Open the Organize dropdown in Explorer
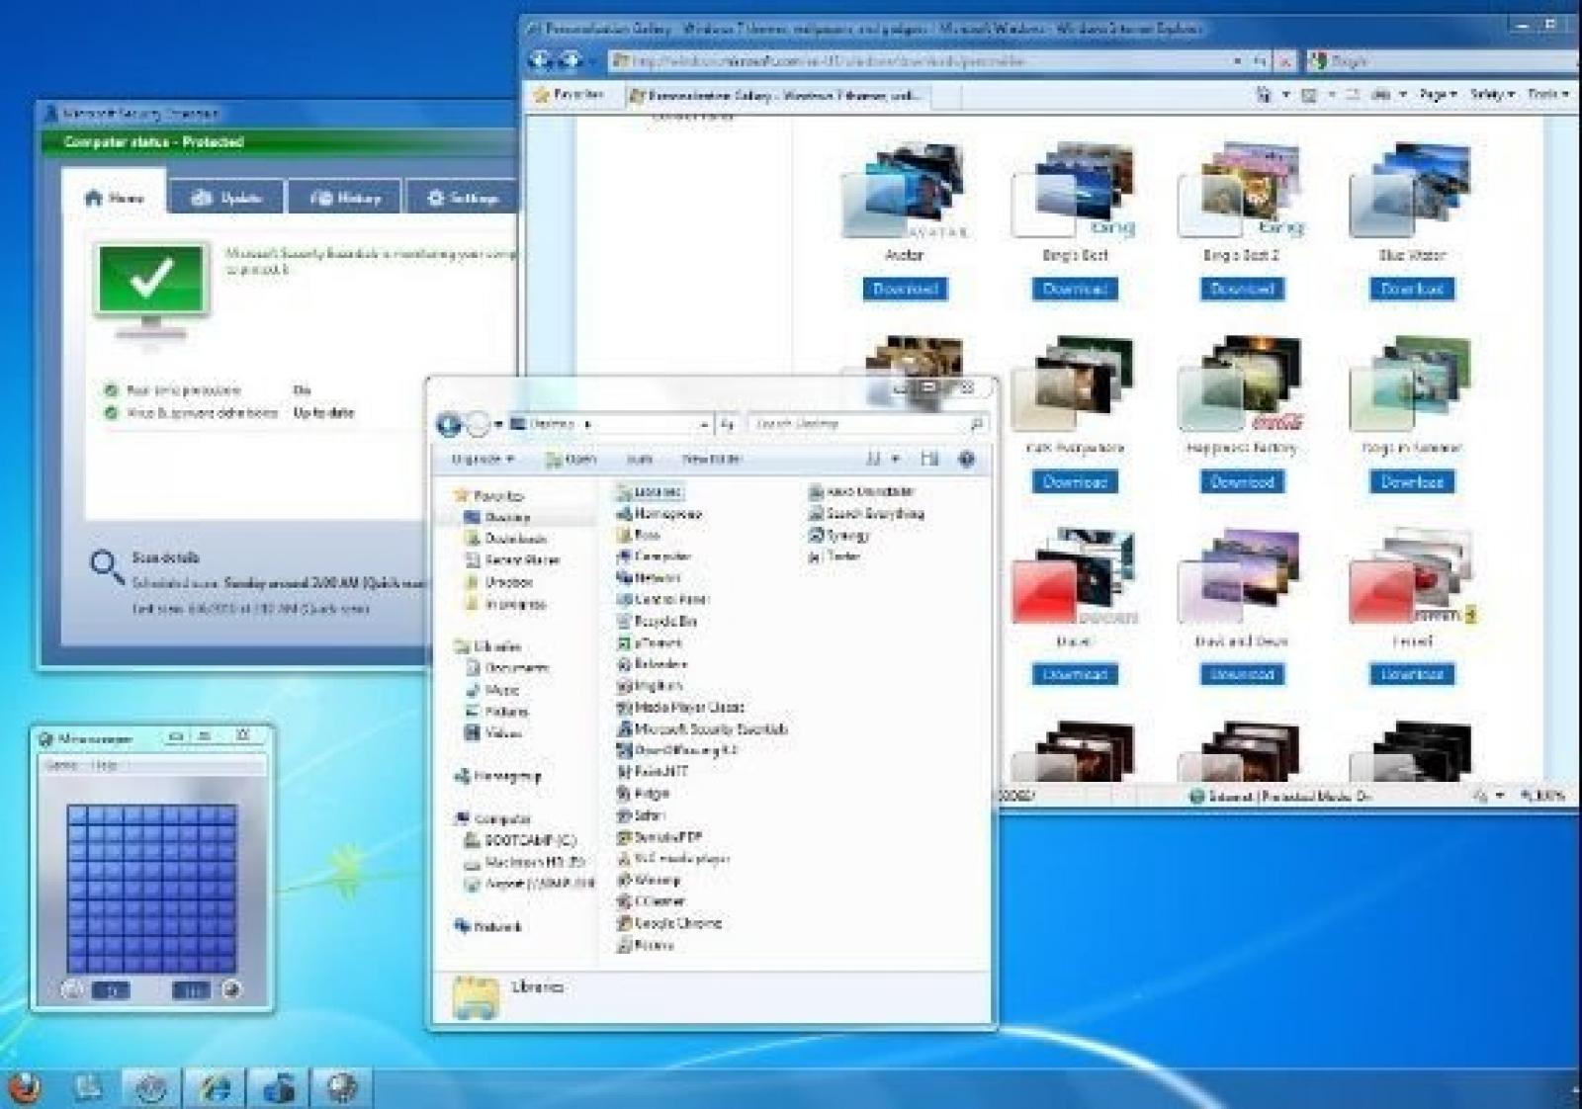 tap(483, 460)
